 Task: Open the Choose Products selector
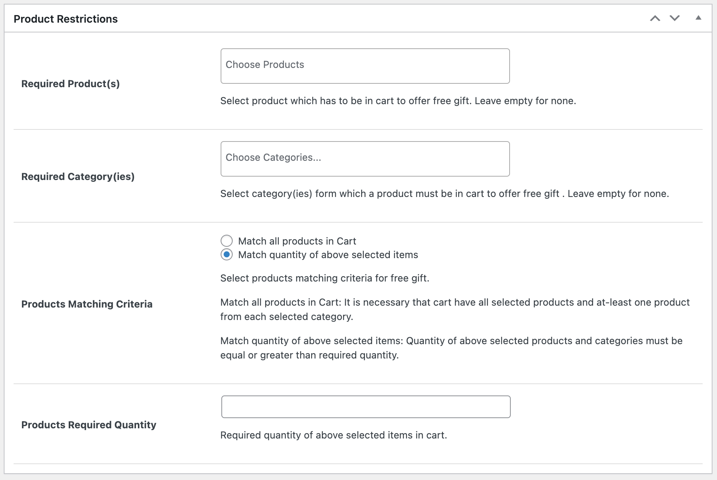tap(365, 66)
